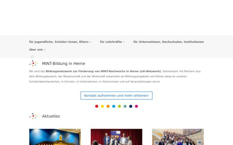Image resolution: width=233 pixels, height=145 pixels.
Task: Select the light blue dot
Action: point(114,106)
